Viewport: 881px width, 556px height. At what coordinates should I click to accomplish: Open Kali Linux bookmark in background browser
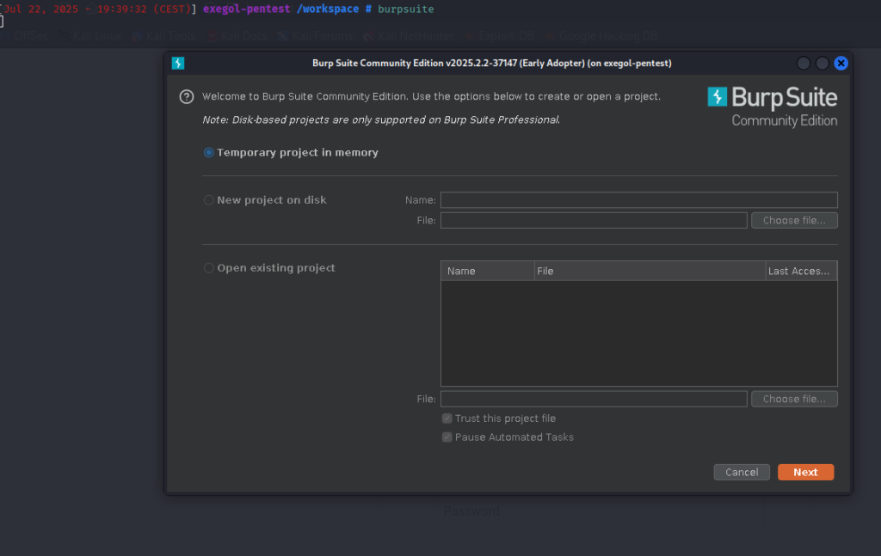[91, 36]
